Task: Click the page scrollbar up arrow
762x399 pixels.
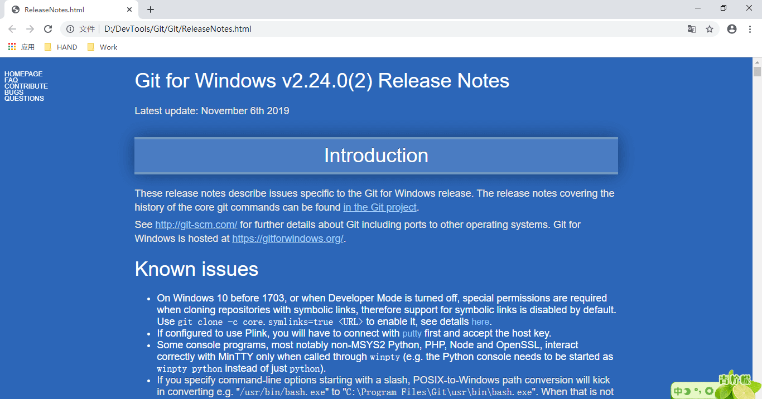Action: point(757,61)
